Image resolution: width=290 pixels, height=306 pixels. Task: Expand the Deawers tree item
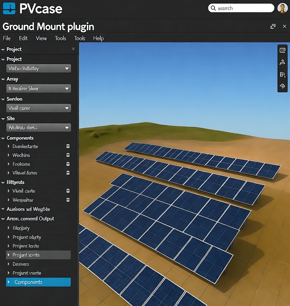9,264
